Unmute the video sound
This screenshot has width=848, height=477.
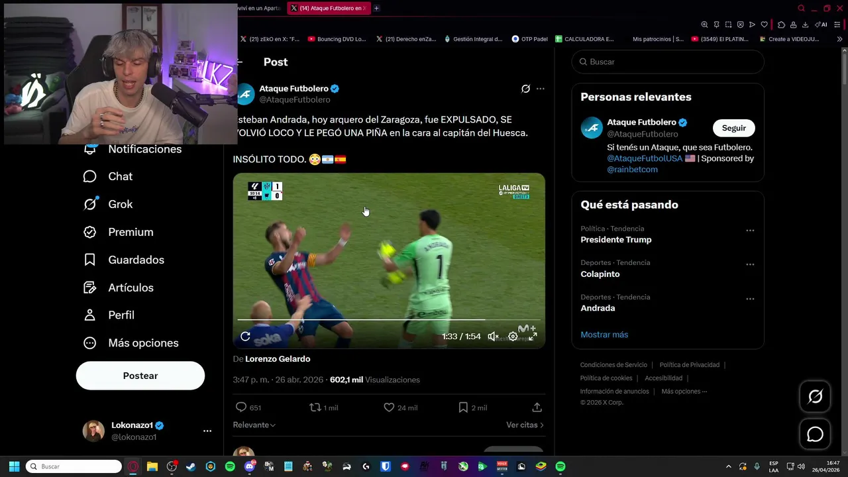click(493, 337)
